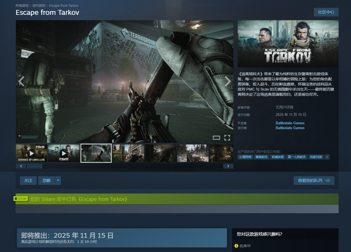351x252 pixels.
Task: Click the plus icon to add tags
Action: coord(327,157)
